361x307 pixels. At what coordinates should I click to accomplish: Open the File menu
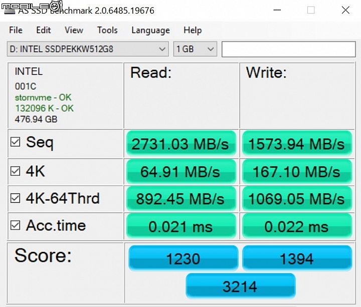pyautogui.click(x=16, y=30)
